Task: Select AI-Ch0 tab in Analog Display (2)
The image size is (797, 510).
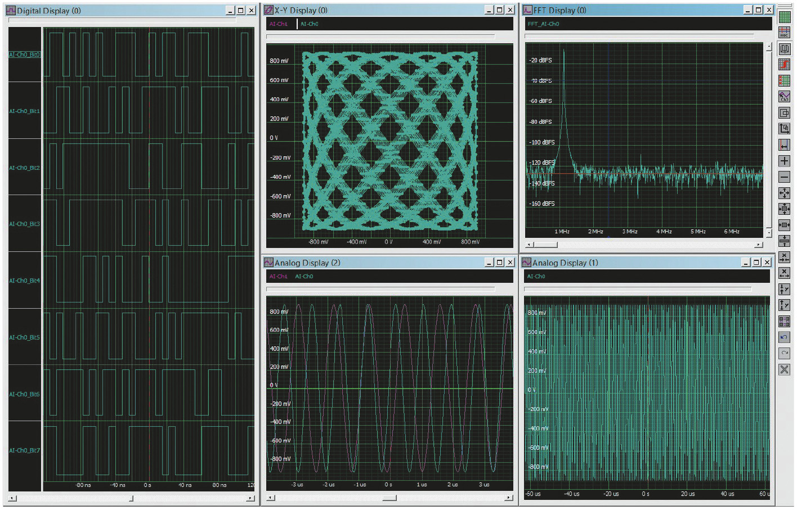Action: click(x=304, y=276)
